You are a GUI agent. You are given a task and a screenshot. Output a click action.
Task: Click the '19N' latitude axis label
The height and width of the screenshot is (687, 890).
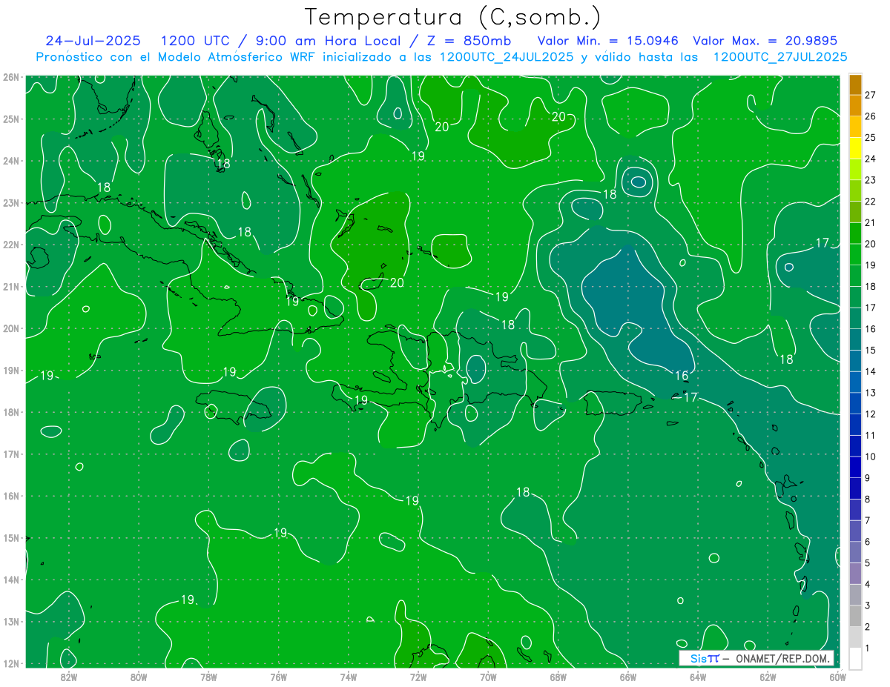[10, 370]
